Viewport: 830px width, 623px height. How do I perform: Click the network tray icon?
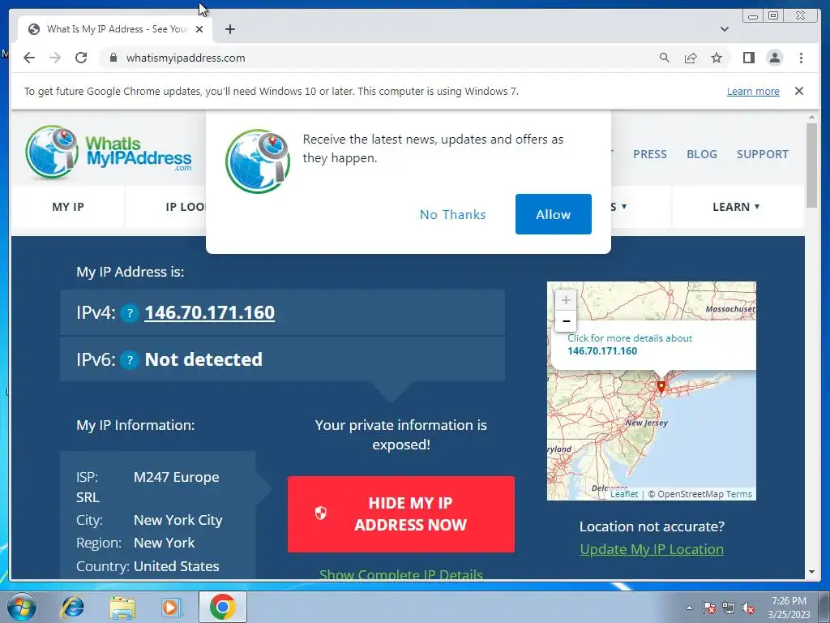tap(729, 608)
